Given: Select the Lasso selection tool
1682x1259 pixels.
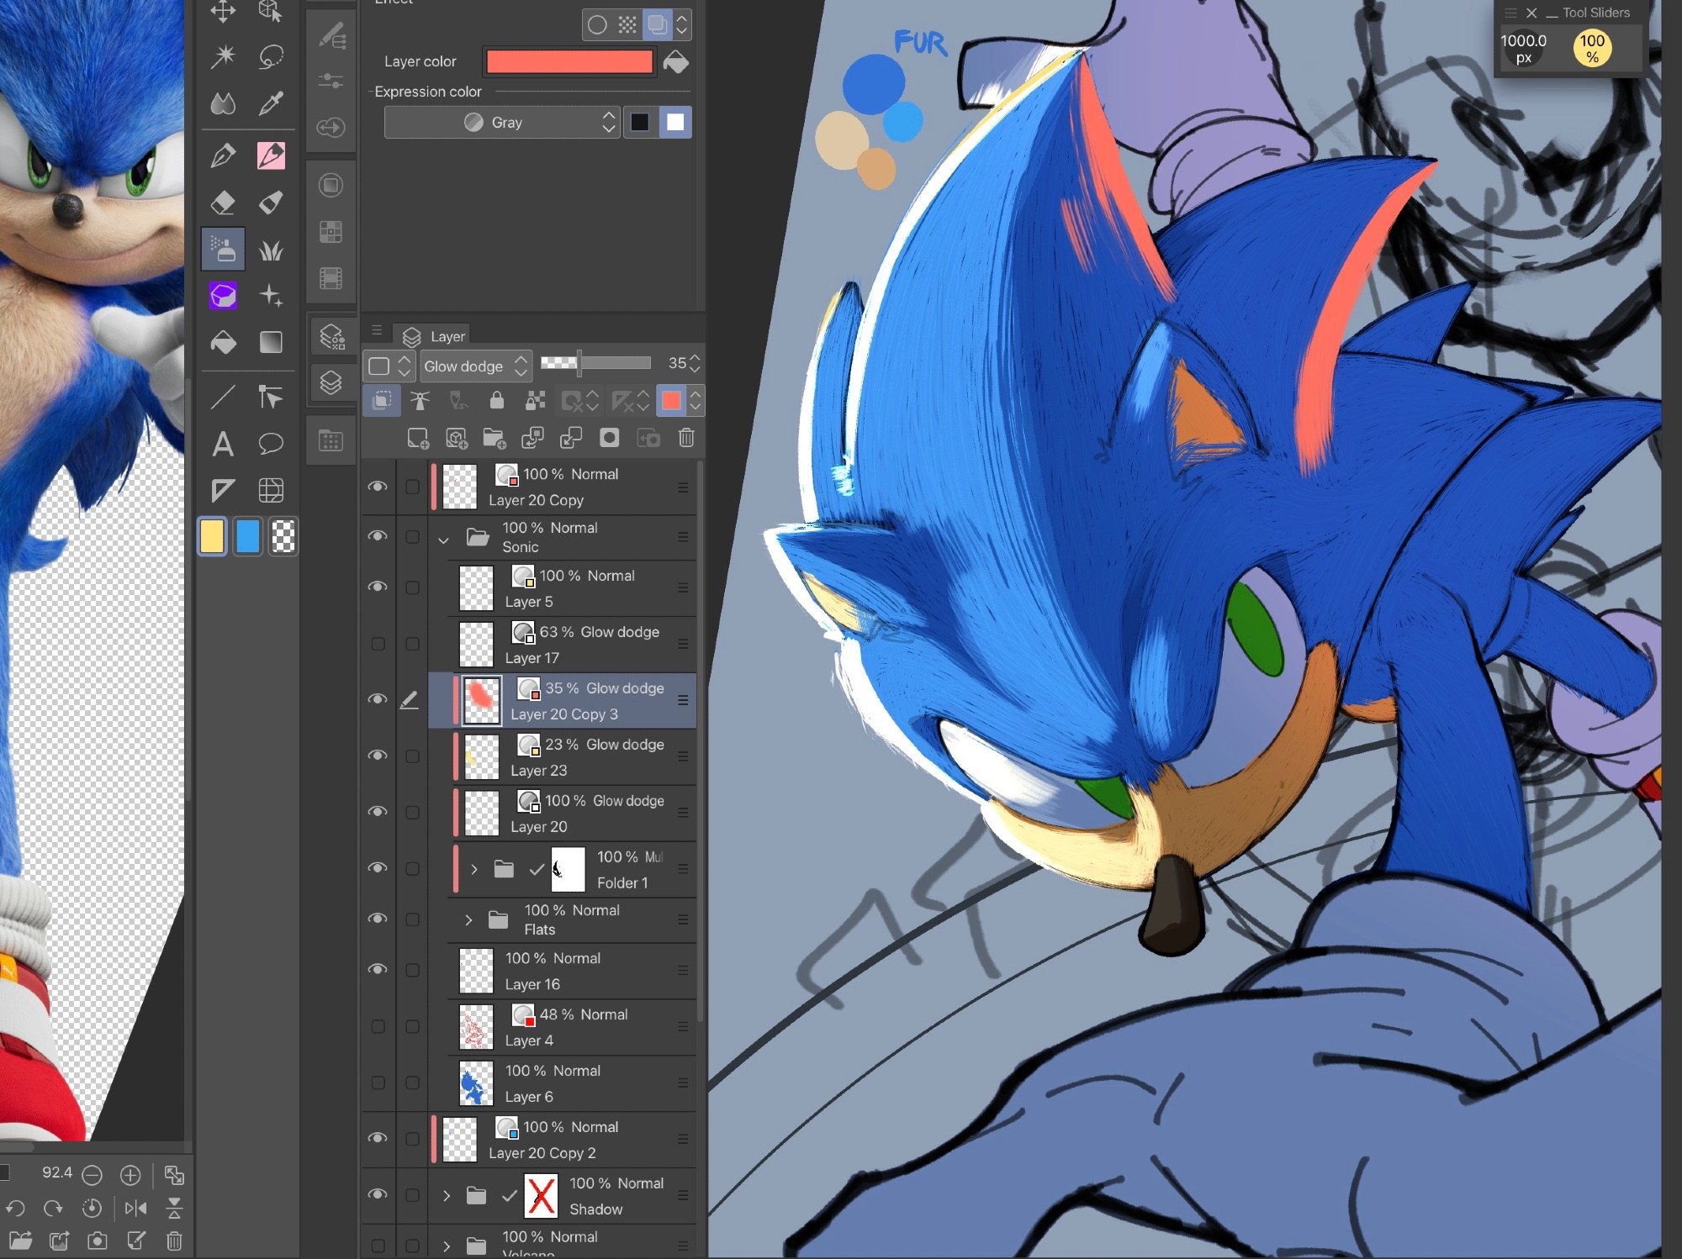Looking at the screenshot, I should [x=271, y=56].
